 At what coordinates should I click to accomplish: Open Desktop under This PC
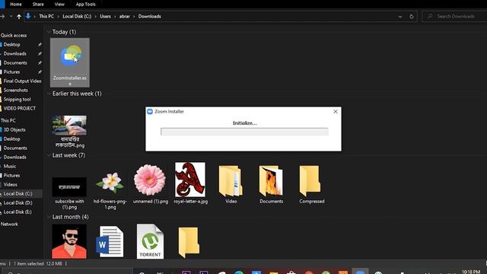click(12, 139)
